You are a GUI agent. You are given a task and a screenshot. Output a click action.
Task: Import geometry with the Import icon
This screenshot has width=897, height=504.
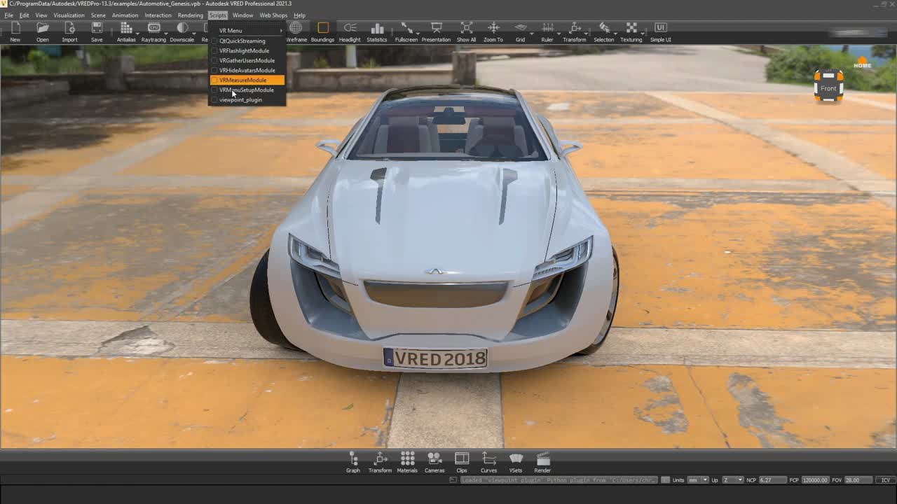69,31
